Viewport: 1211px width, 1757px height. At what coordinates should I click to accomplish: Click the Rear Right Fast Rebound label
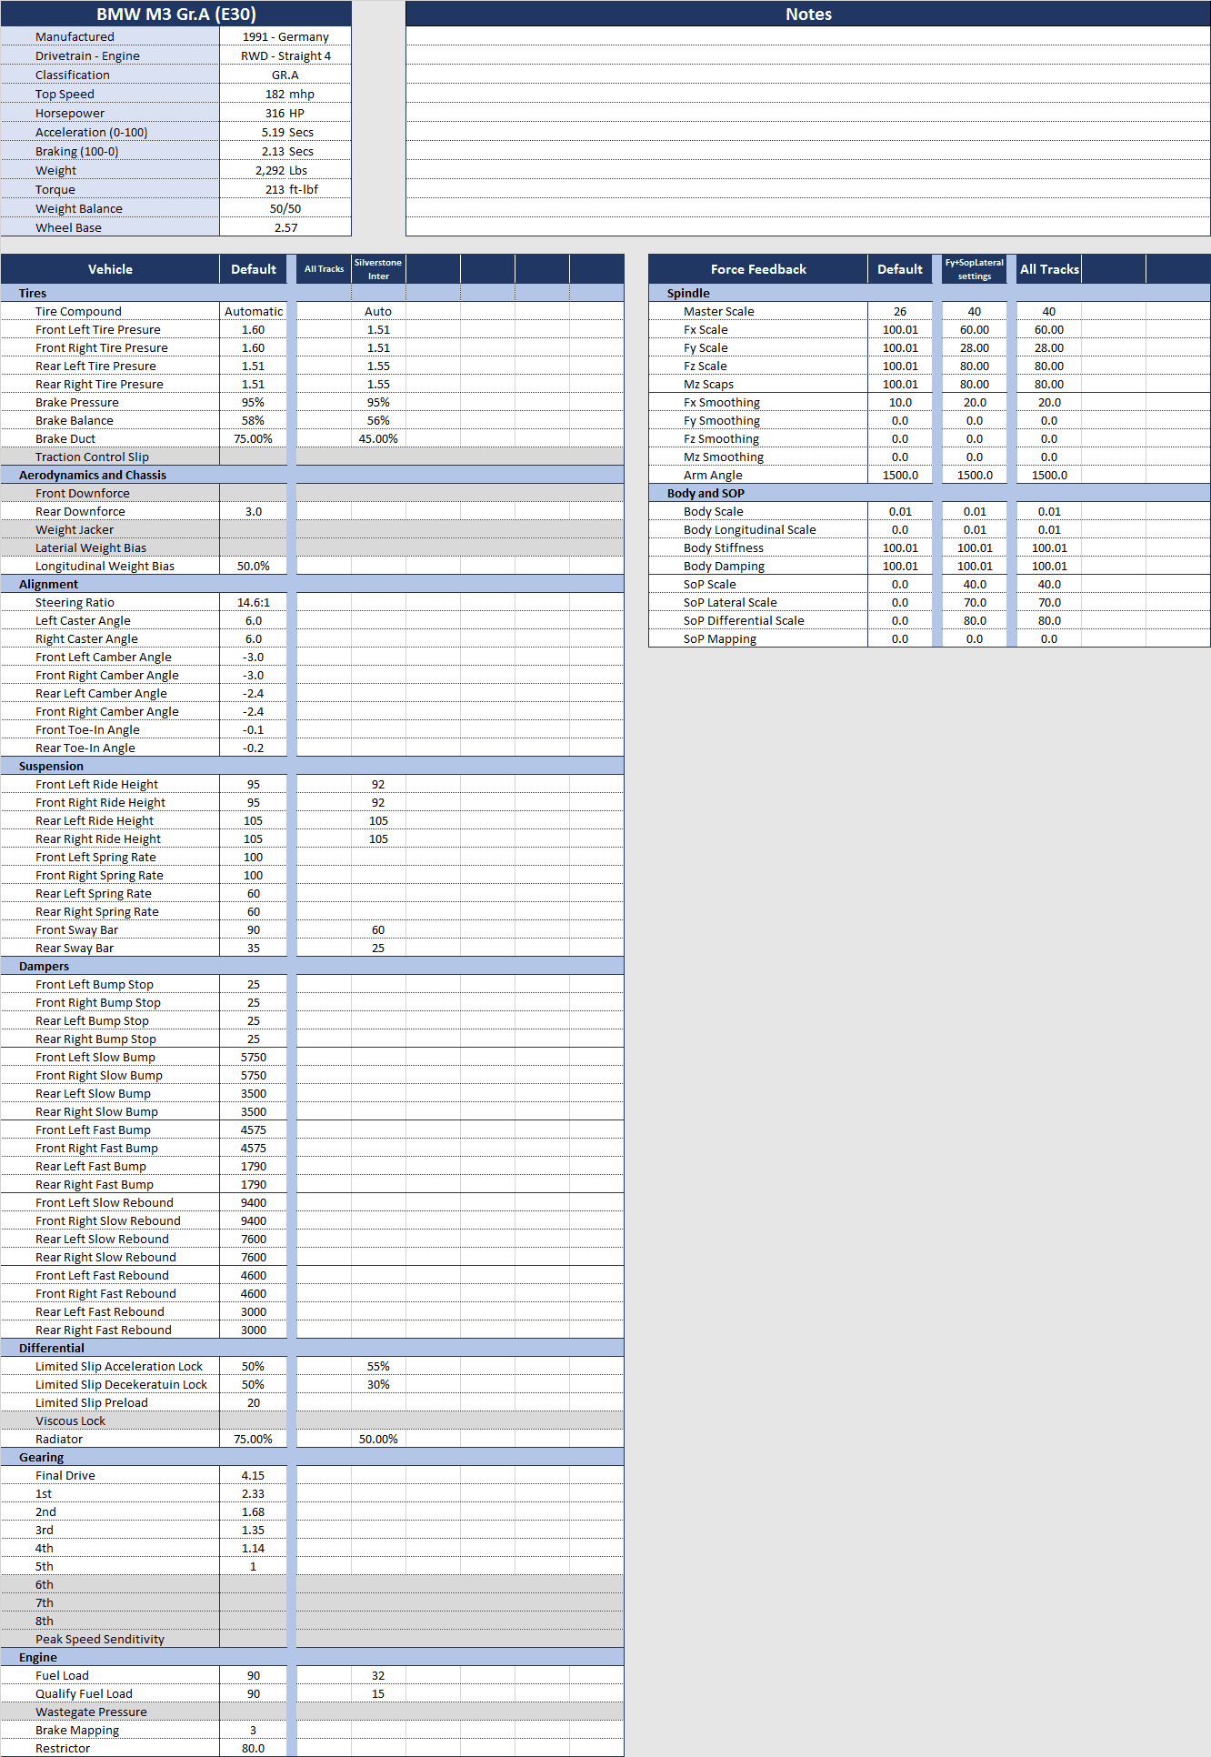tap(104, 1330)
